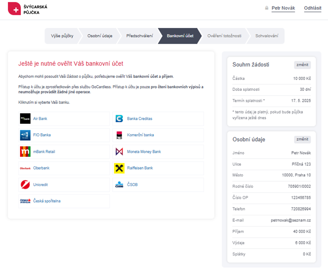
Task: Click změnit button in Osobní údaje panel
Action: tap(302, 139)
